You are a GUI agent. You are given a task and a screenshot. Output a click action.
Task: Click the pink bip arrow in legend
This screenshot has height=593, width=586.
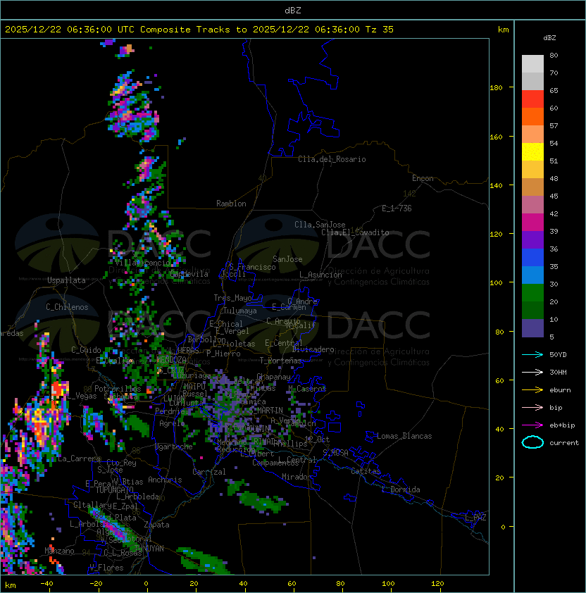(x=532, y=407)
